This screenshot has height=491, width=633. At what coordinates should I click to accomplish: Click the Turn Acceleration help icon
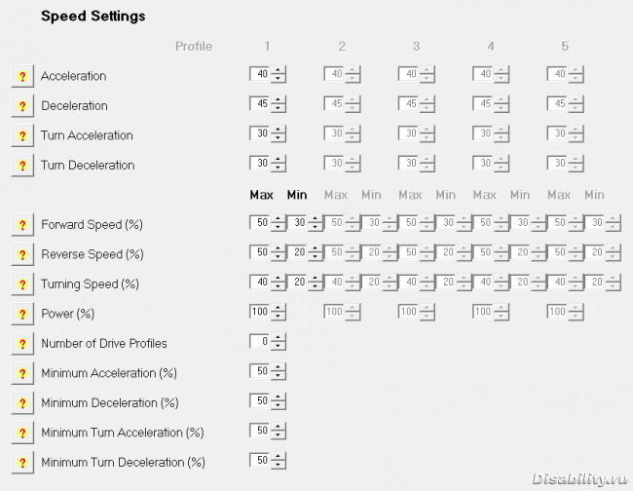22,135
